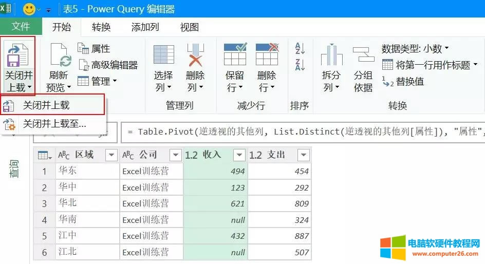The width and height of the screenshot is (485, 264).
Task: Sort descending with the Z-A icon
Action: click(x=300, y=65)
